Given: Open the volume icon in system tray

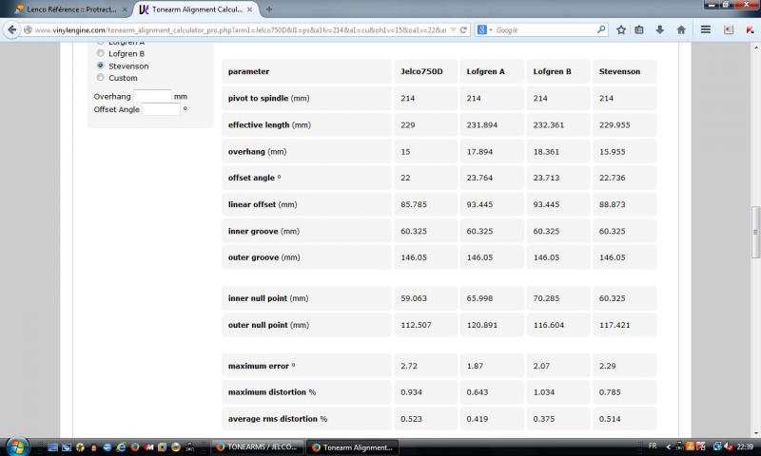Looking at the screenshot, I should [x=728, y=446].
